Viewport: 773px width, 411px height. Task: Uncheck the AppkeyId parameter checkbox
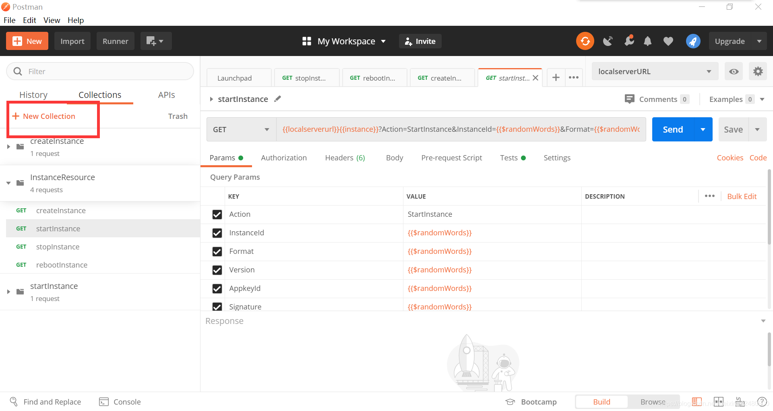click(217, 289)
